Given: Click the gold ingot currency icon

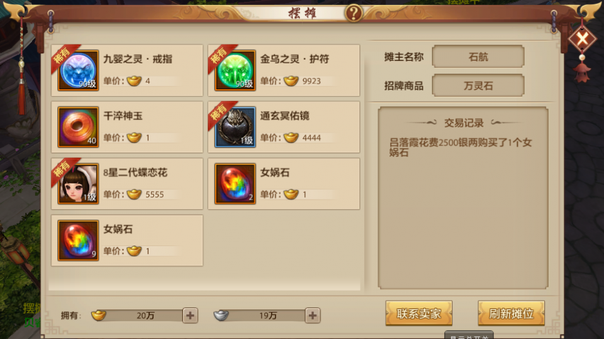Looking at the screenshot, I should [99, 315].
